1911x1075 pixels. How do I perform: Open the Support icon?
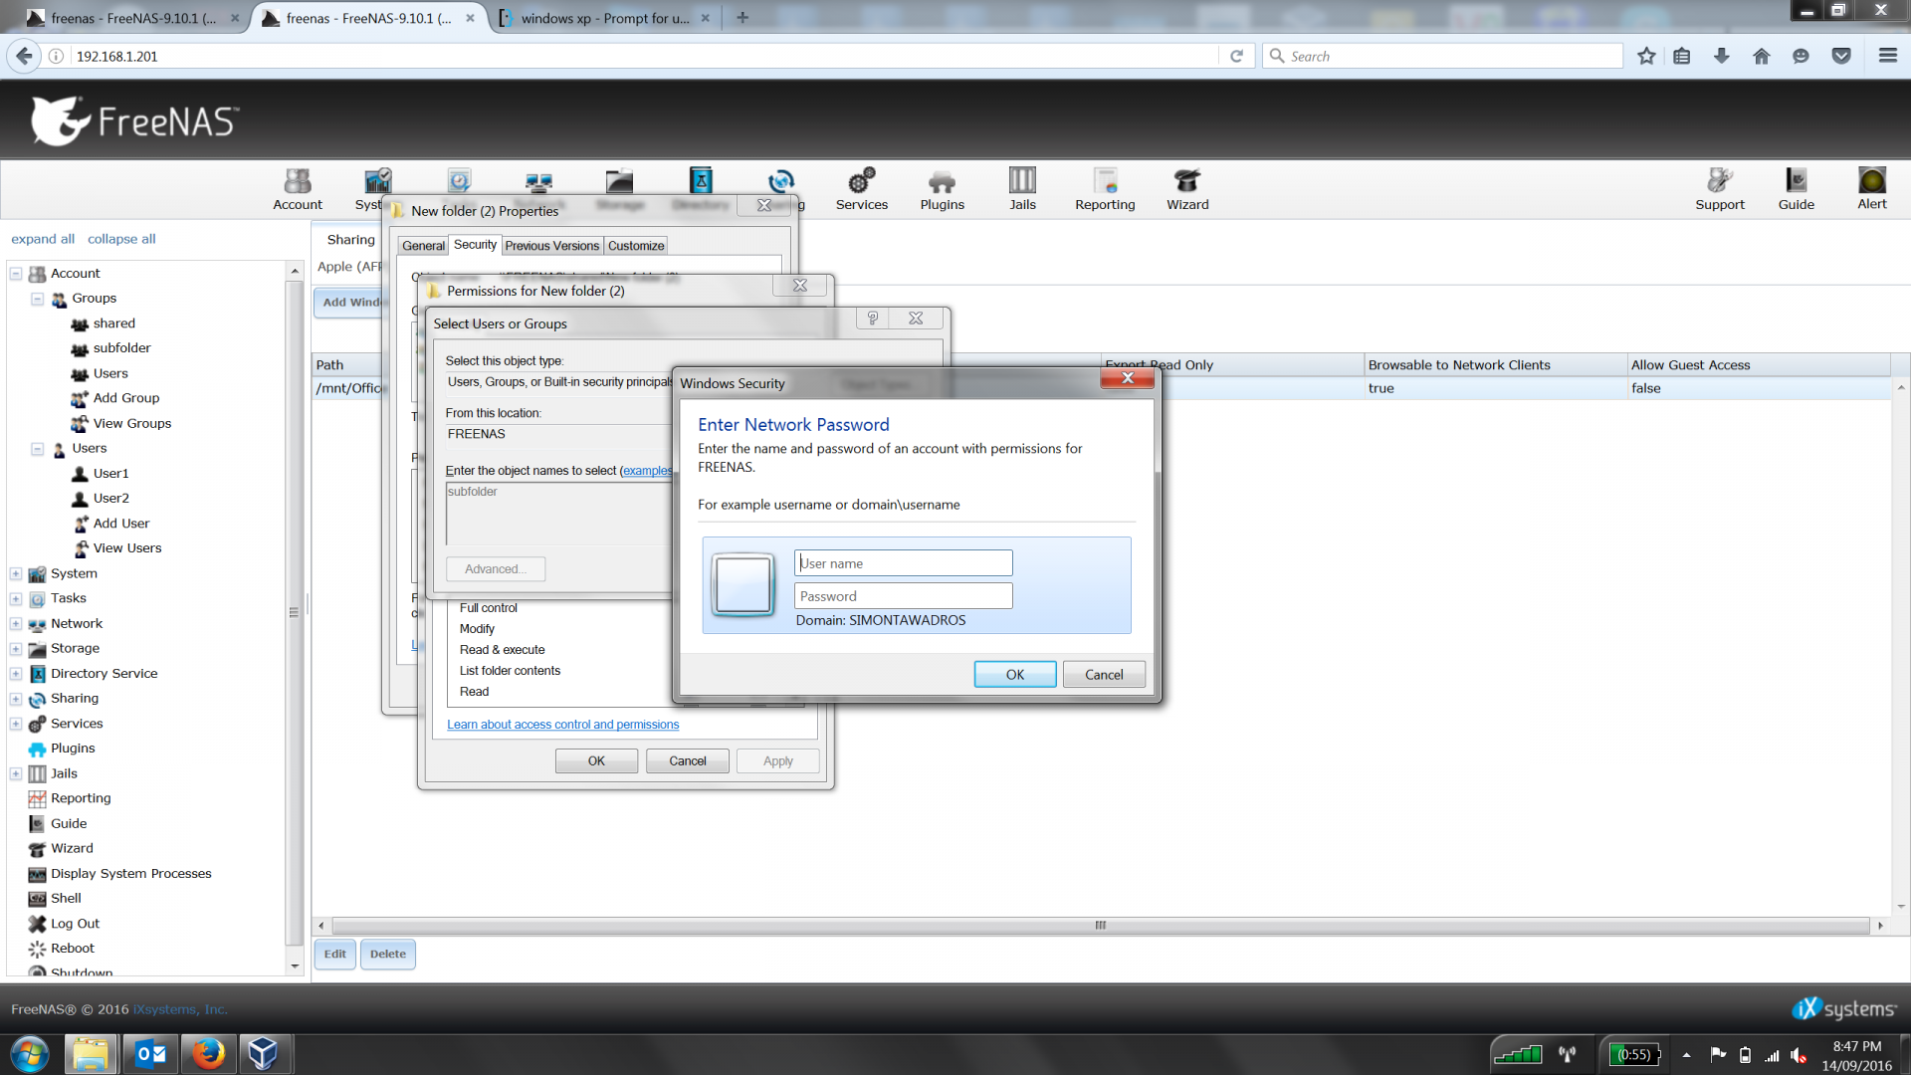(1719, 189)
